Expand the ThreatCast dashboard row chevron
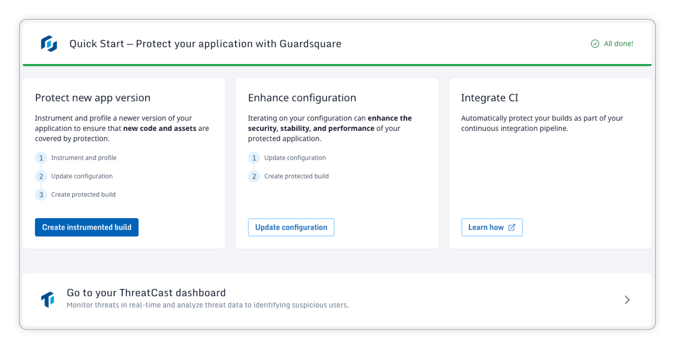 (x=627, y=299)
